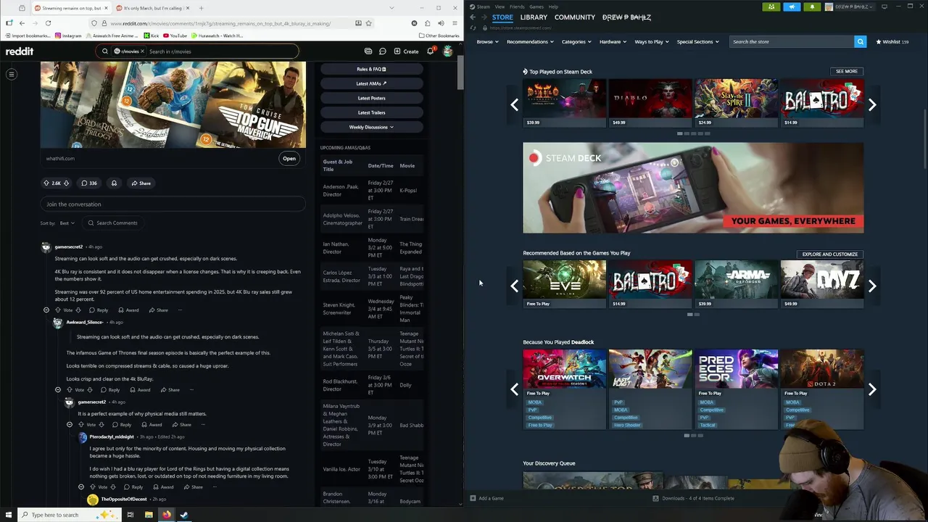
Task: Go back in the Firefox browser
Action: click(x=22, y=23)
